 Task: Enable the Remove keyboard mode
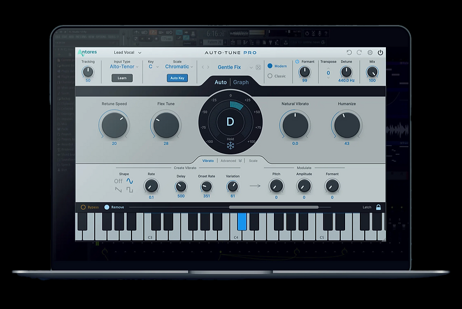107,207
